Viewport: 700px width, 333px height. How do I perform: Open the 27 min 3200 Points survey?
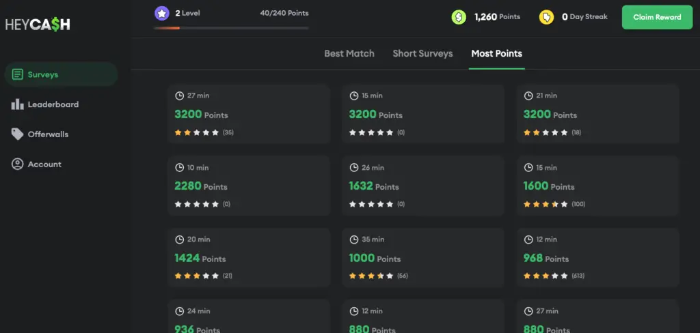(x=249, y=114)
